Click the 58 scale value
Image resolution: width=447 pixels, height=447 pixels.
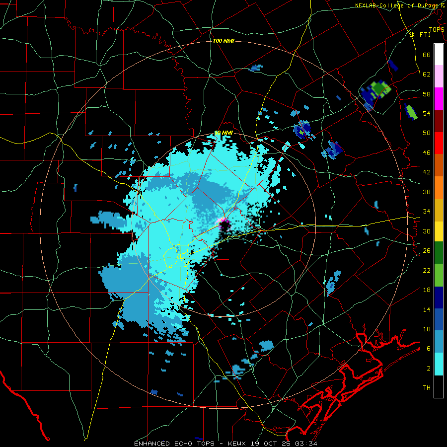[427, 94]
